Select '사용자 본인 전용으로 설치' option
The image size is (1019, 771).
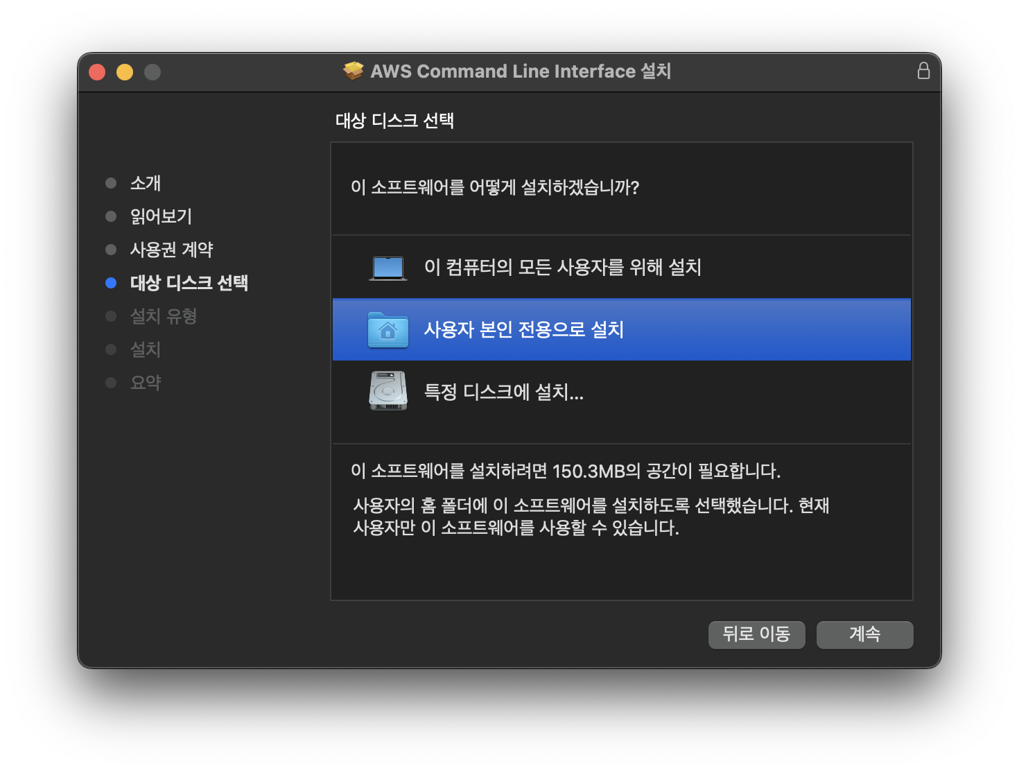(622, 329)
